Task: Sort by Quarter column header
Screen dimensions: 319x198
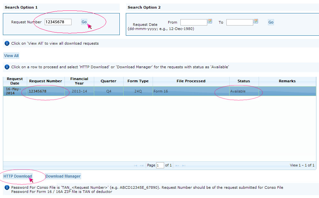Action: 109,81
